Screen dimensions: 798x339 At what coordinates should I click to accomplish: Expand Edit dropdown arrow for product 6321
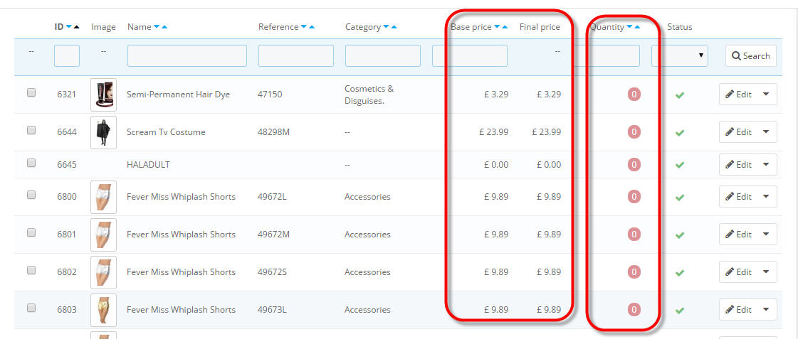767,94
